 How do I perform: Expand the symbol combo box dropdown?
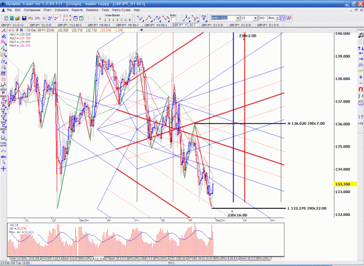click(238, 18)
